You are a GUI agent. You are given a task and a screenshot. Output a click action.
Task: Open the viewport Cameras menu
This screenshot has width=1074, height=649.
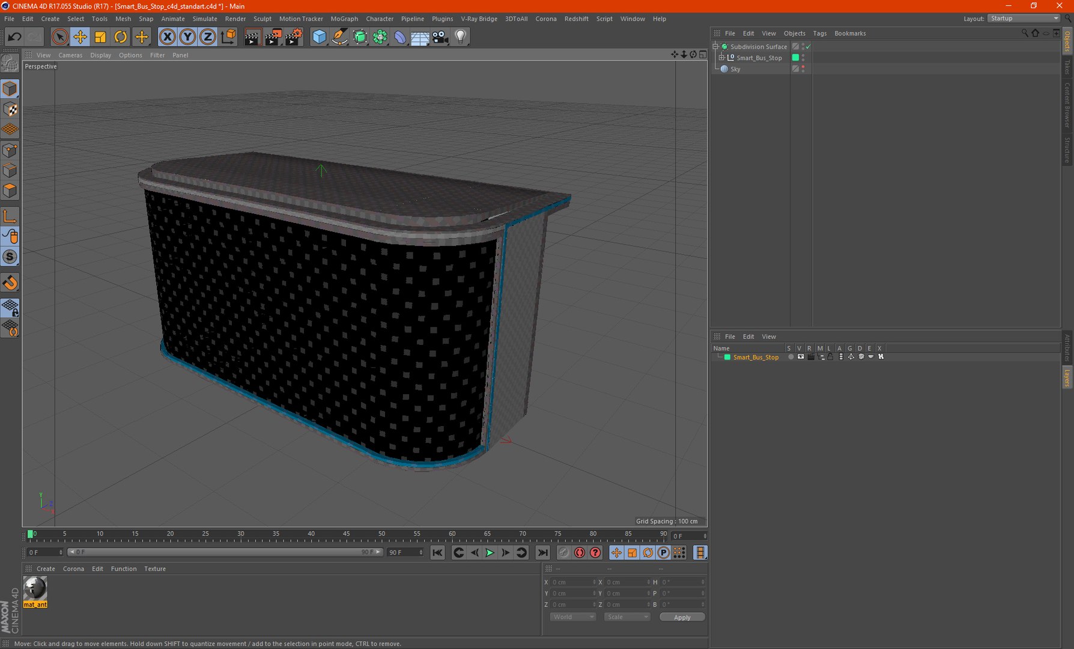70,55
